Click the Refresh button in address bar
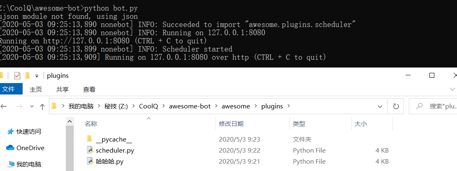This screenshot has height=171, width=457. pyautogui.click(x=396, y=106)
